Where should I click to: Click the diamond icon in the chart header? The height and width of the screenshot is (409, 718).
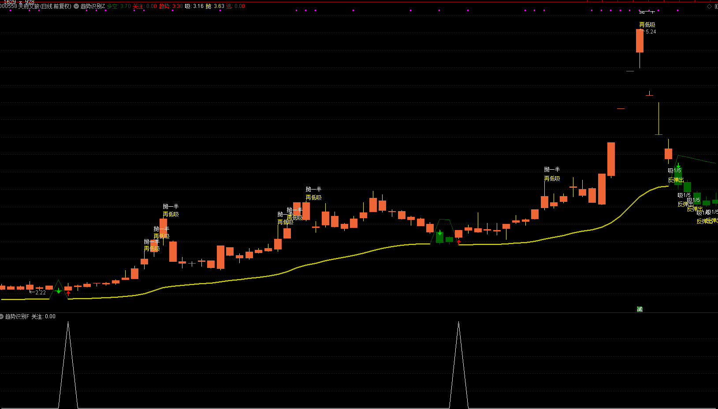[x=709, y=6]
